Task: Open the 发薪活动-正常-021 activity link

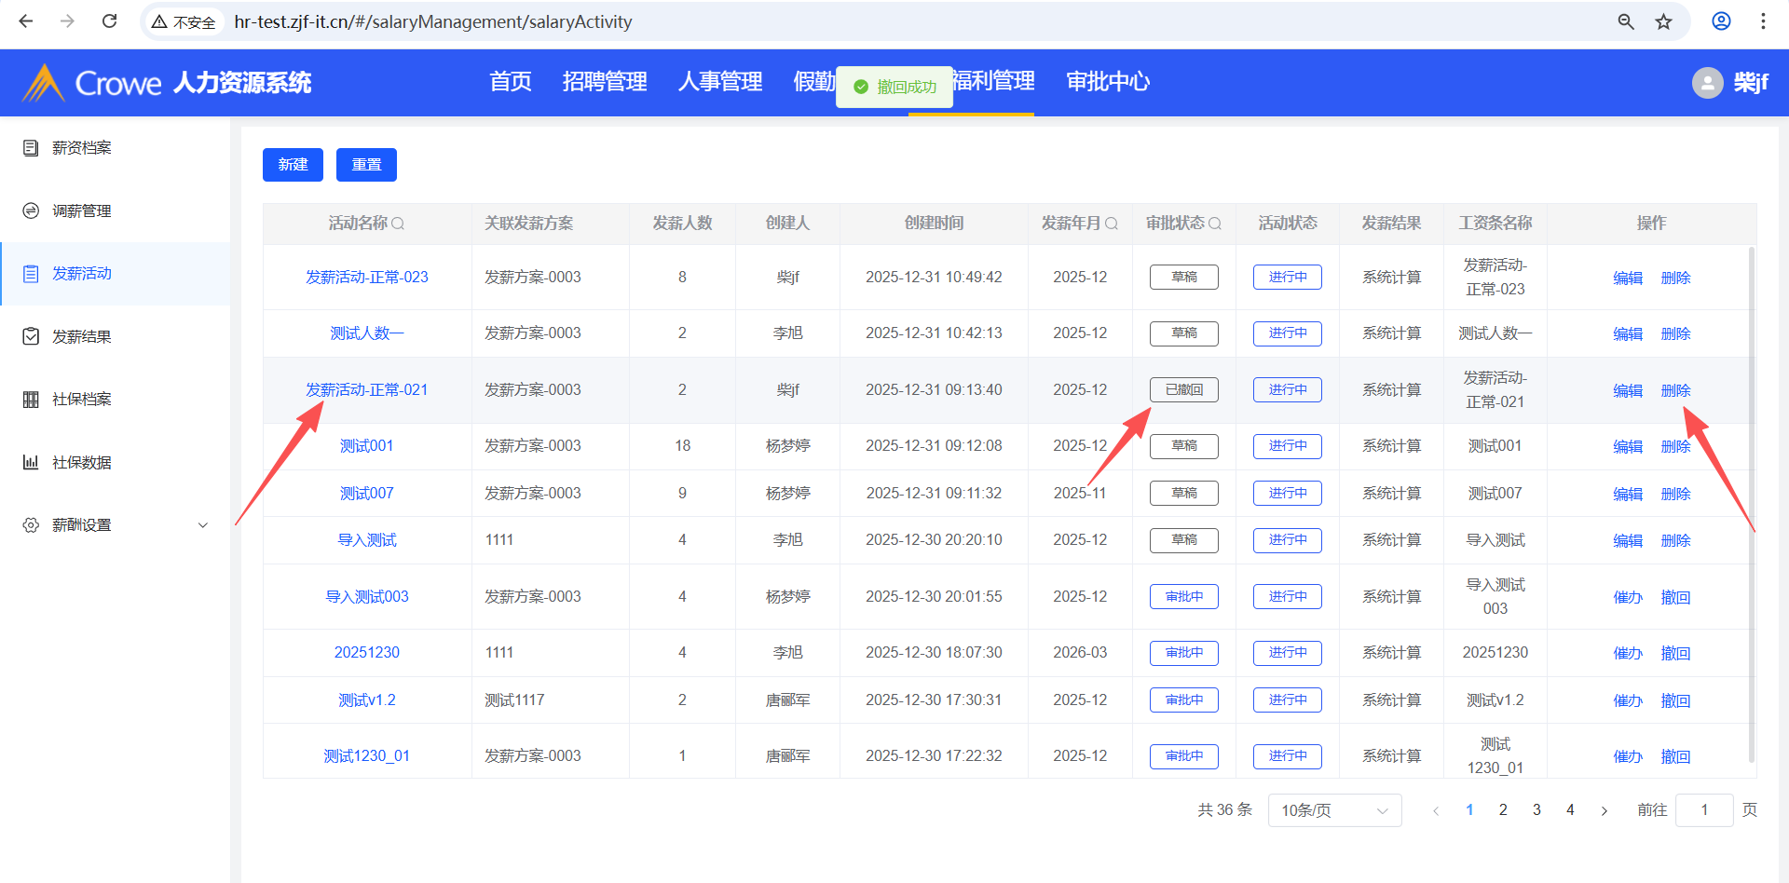Action: [x=366, y=390]
